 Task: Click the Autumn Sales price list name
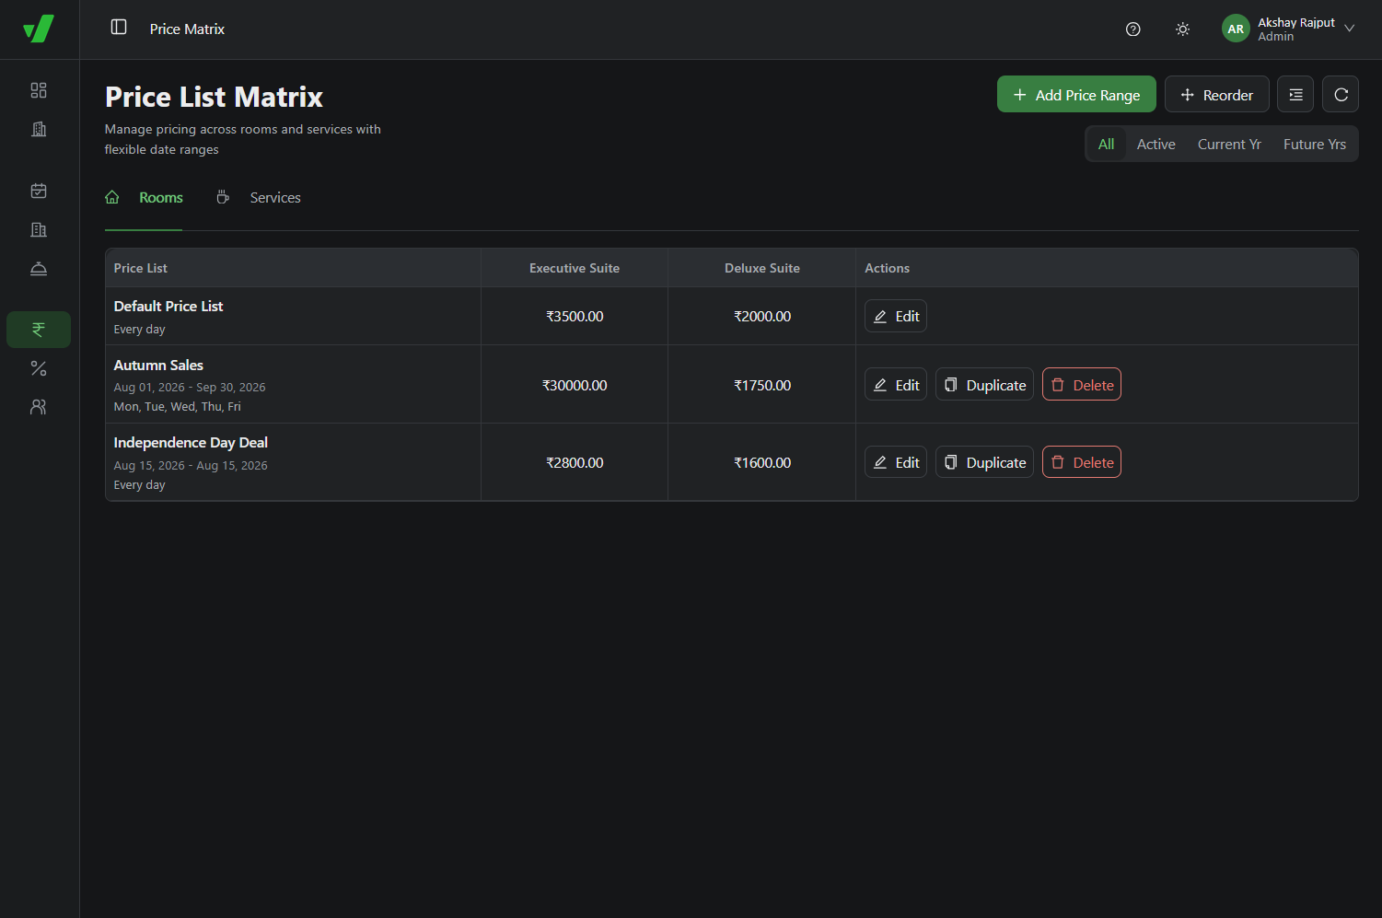pyautogui.click(x=158, y=366)
